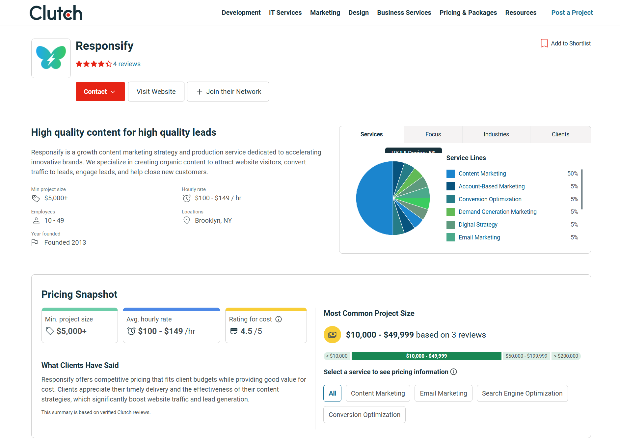
Task: Click info icon next to pricing information heading
Action: (x=453, y=372)
